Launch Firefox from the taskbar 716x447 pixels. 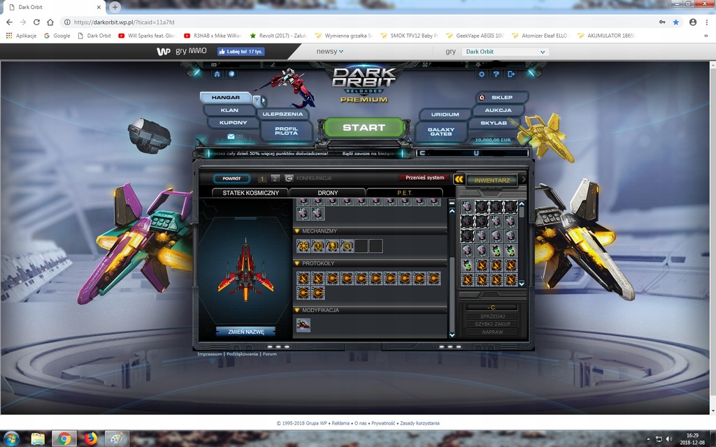coord(90,439)
